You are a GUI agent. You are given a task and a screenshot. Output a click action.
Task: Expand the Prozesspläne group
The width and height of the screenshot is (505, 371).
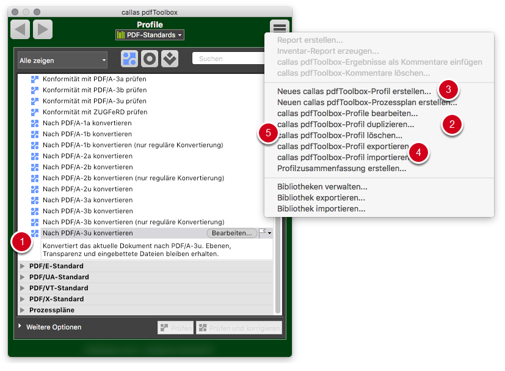22,310
